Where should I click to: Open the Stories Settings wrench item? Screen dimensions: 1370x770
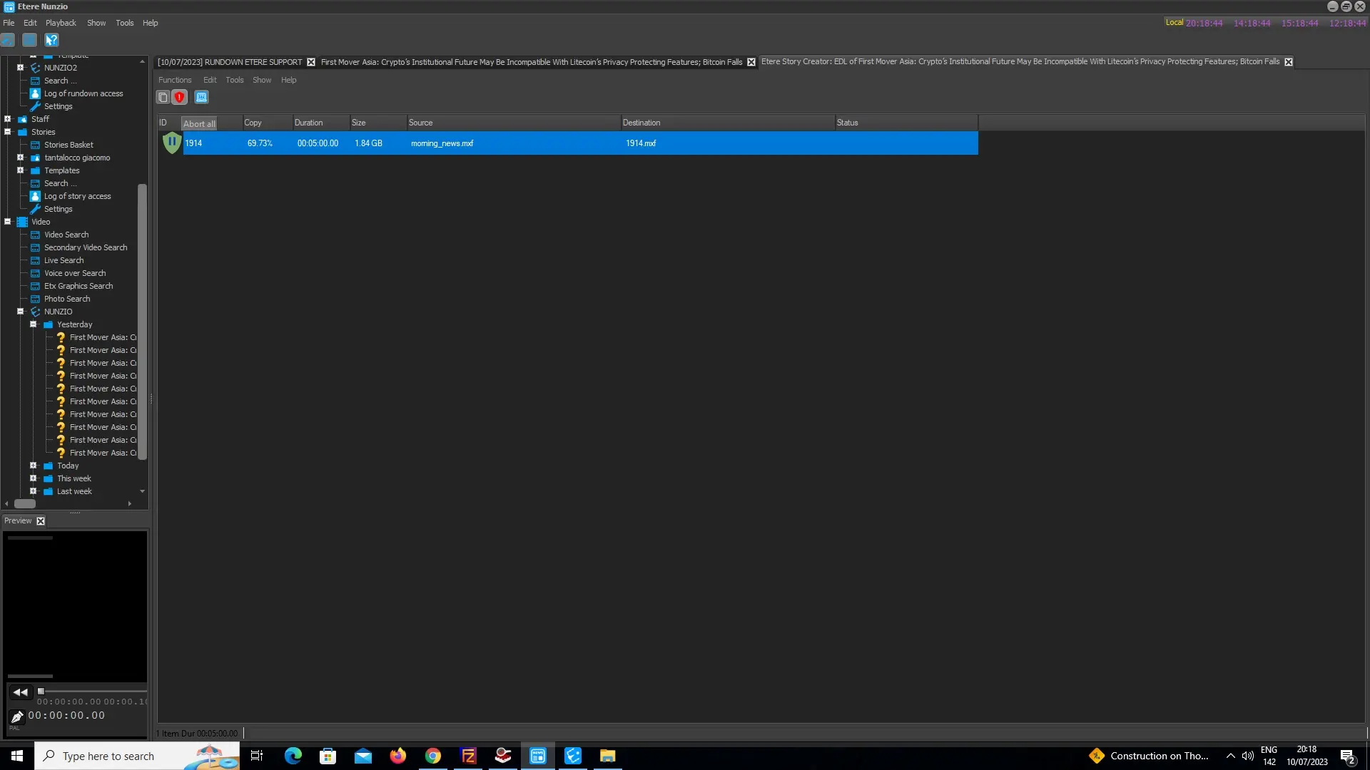pos(58,209)
